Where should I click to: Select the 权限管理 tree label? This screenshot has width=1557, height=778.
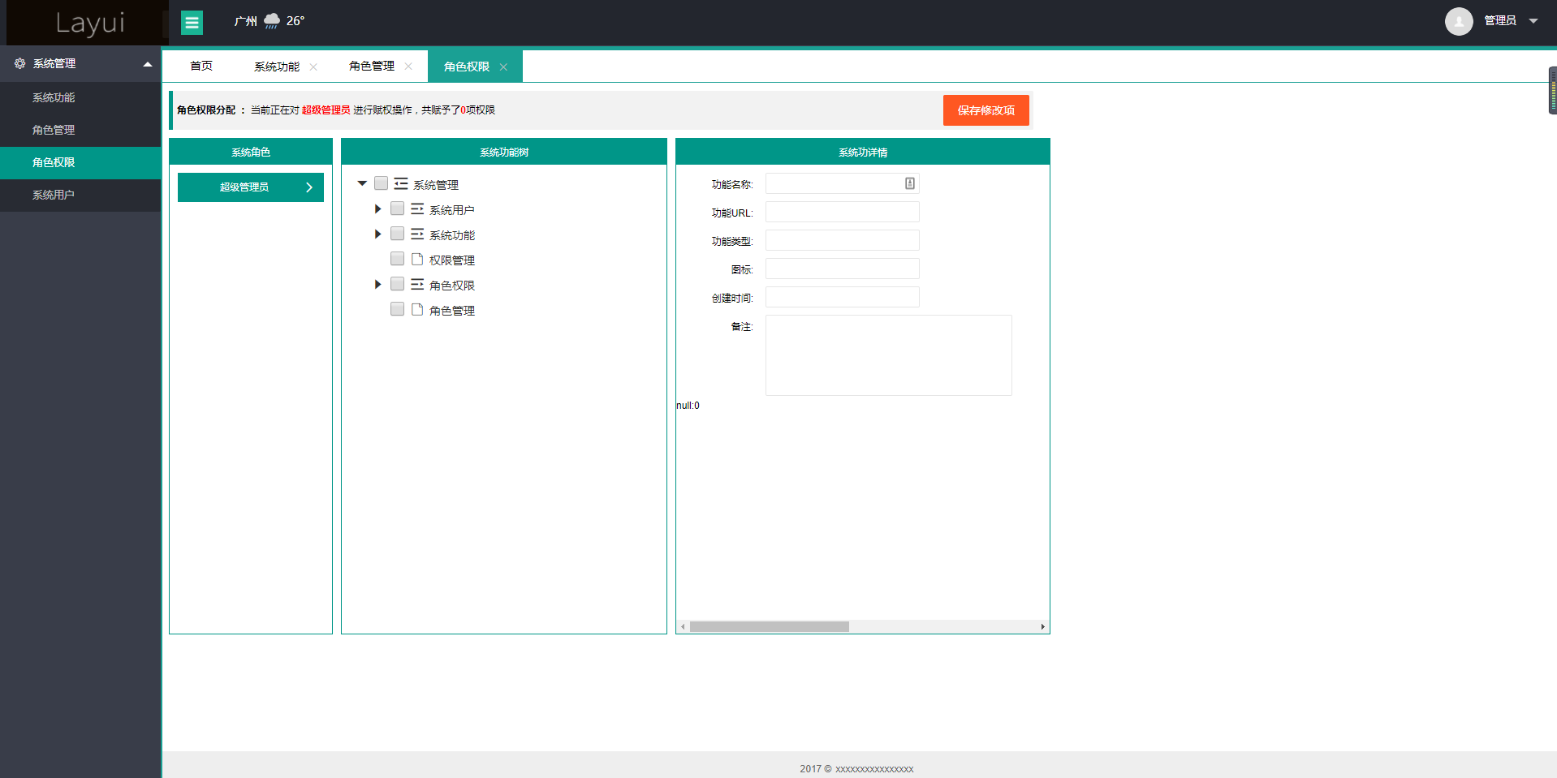coord(452,260)
